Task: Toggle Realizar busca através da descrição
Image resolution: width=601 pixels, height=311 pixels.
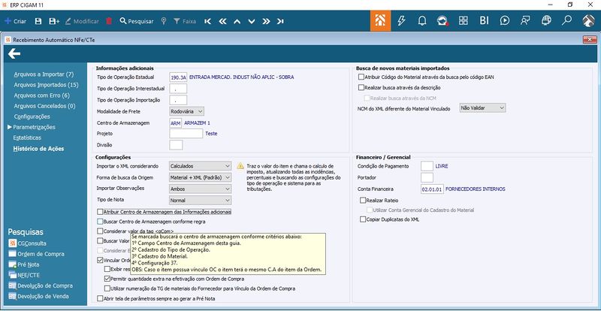Action: click(x=361, y=87)
